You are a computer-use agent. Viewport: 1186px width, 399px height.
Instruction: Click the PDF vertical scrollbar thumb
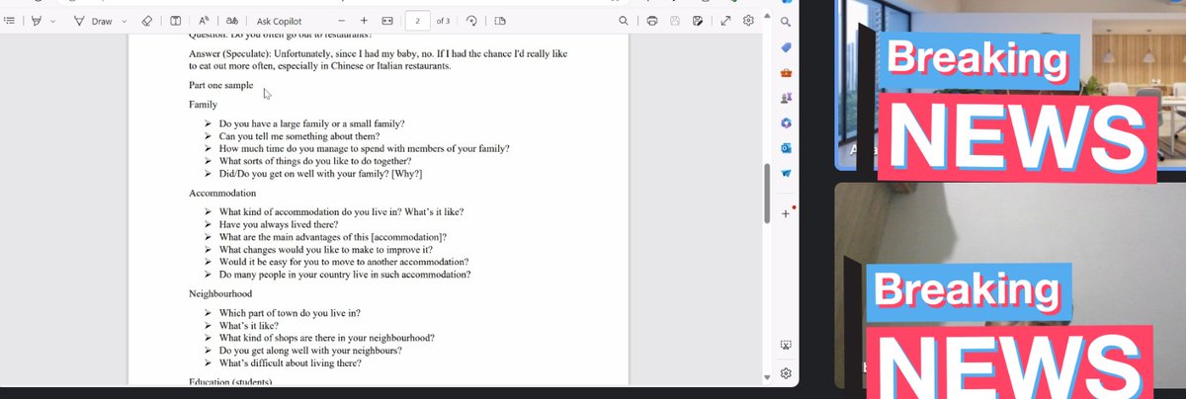coord(766,193)
